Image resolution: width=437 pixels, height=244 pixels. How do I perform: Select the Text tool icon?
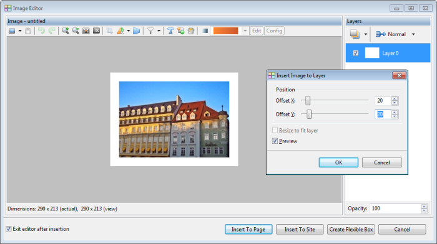[170, 30]
